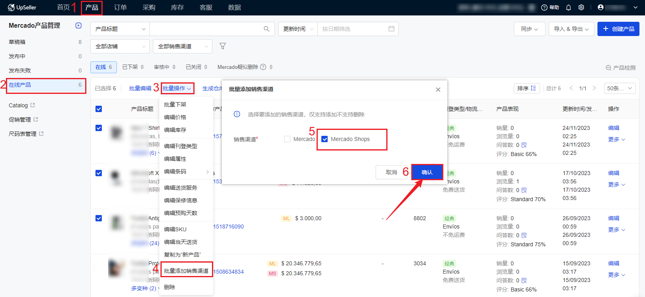Click the plus icon on 创建产品

(606, 29)
